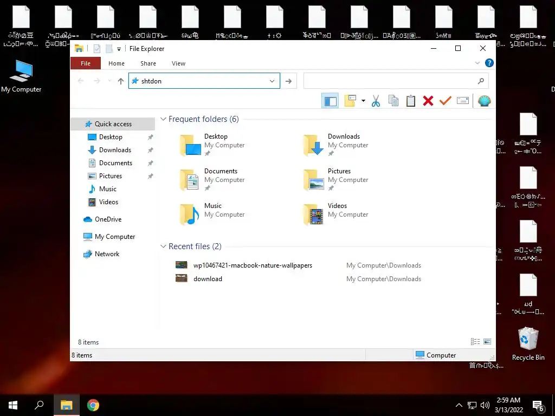Show hidden tray icons chevron
This screenshot has height=416, width=555.
[x=459, y=405]
